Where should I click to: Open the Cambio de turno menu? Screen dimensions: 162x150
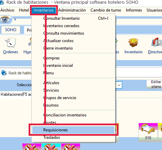[106, 10]
